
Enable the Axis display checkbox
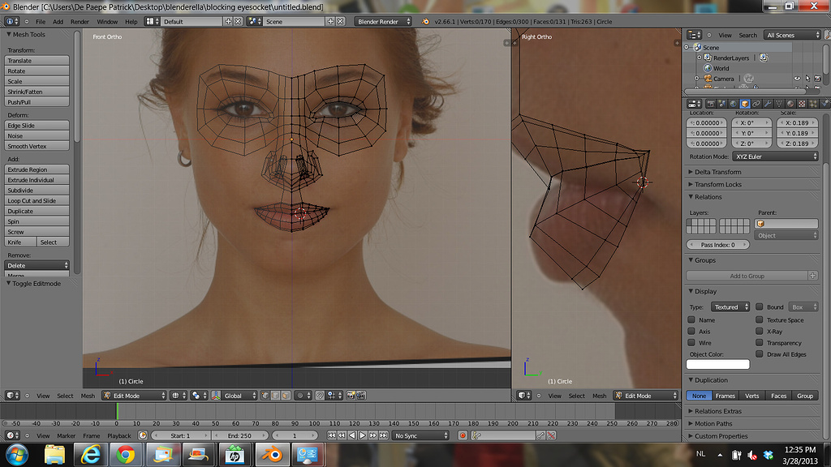point(691,332)
